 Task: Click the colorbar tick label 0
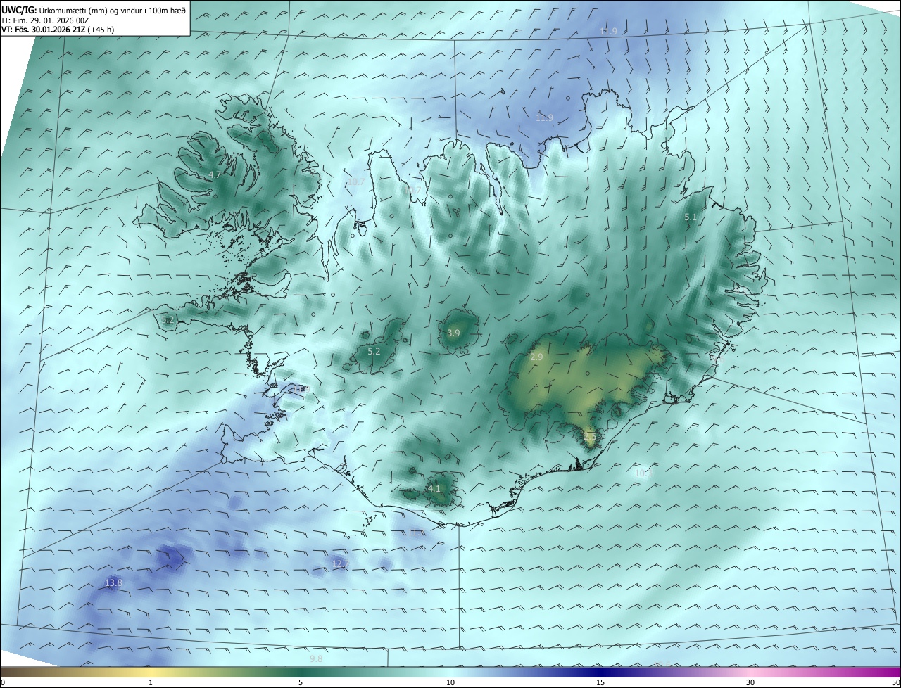click(3, 683)
